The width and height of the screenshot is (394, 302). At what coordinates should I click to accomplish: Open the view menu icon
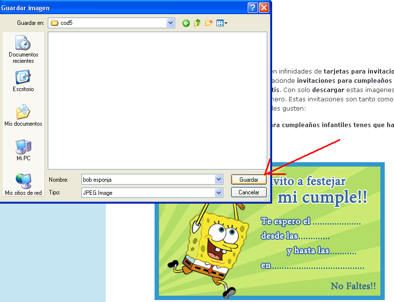click(x=221, y=23)
